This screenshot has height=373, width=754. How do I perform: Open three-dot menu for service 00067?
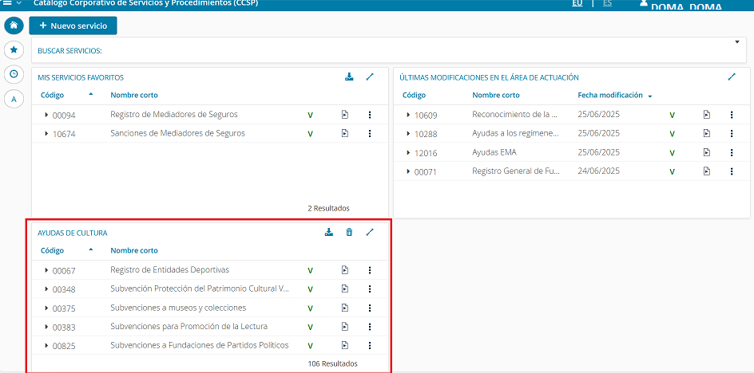pyautogui.click(x=369, y=270)
